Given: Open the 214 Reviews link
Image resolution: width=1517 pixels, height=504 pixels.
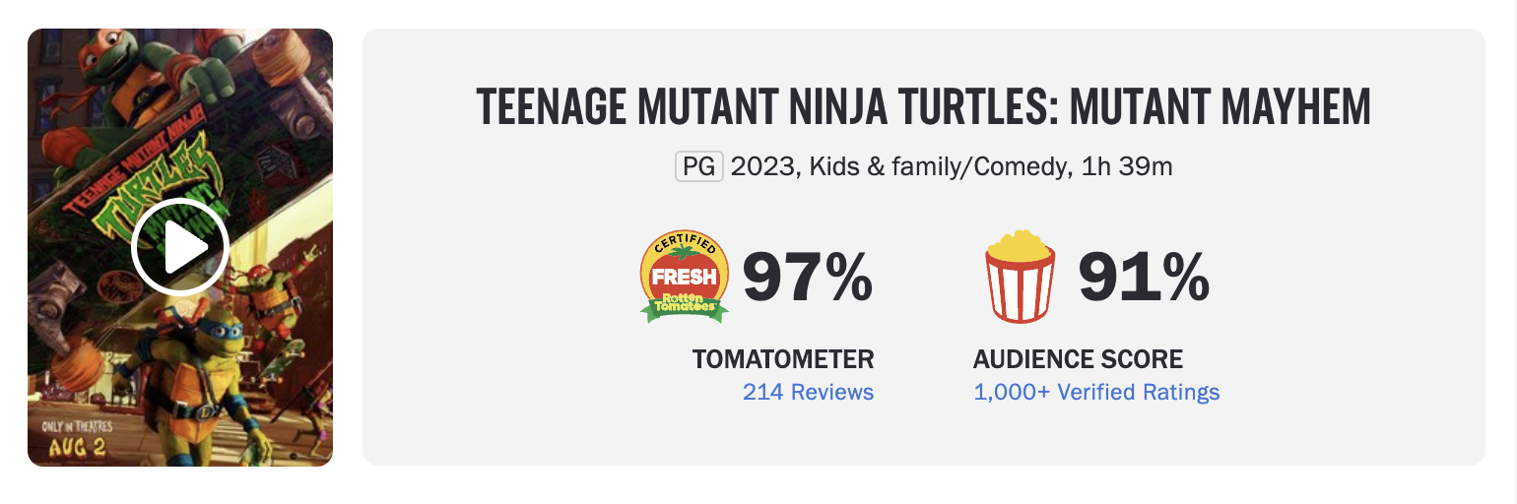Looking at the screenshot, I should 808,392.
